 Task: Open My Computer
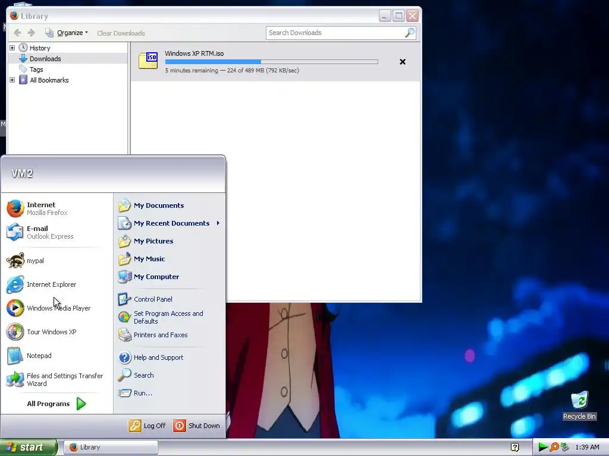coord(148,277)
